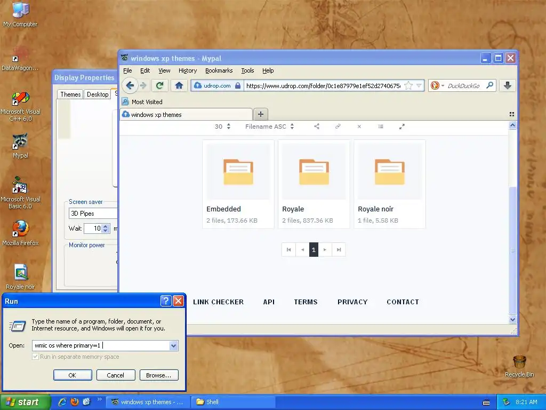Image resolution: width=546 pixels, height=410 pixels.
Task: Go to next page in pagination
Action: [x=325, y=250]
